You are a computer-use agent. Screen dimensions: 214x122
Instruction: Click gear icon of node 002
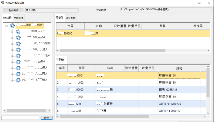(18, 38)
